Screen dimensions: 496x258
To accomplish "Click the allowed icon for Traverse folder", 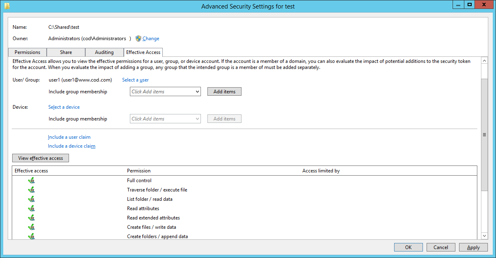I will [31, 190].
